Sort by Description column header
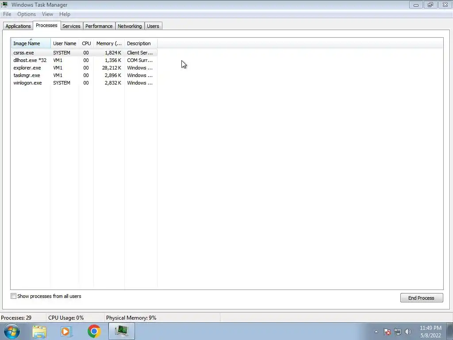Viewport: 453px width, 340px height. (x=141, y=43)
